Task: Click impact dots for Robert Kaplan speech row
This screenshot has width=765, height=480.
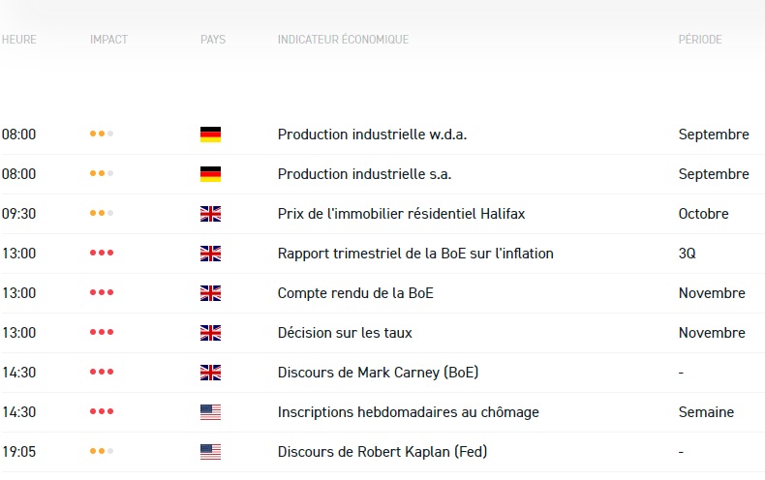Action: (x=102, y=452)
